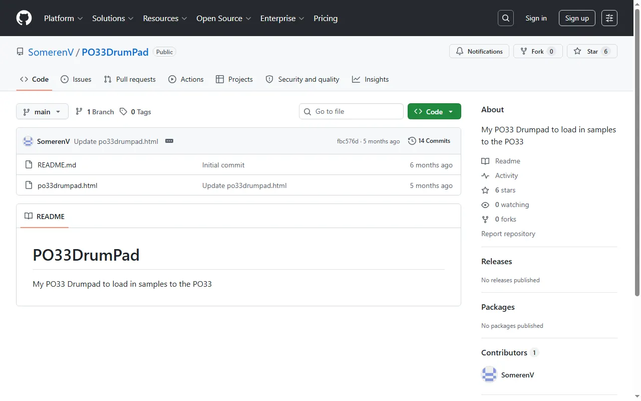
Task: Open po33drumpad.html row commit message
Action: (x=244, y=185)
